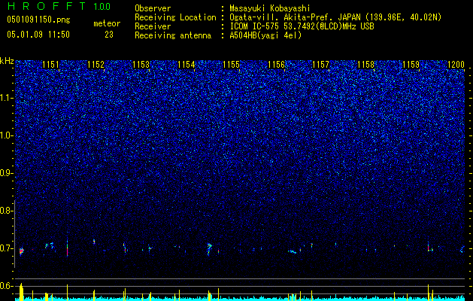Screen dimensions: 473x301
Task: Click the meteor count value 23
Action: [109, 35]
